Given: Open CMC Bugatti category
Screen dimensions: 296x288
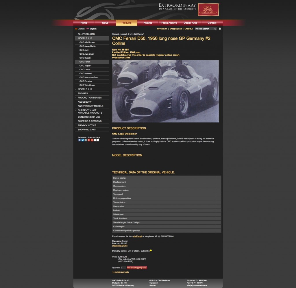Looking at the screenshot, I should click(x=92, y=58).
